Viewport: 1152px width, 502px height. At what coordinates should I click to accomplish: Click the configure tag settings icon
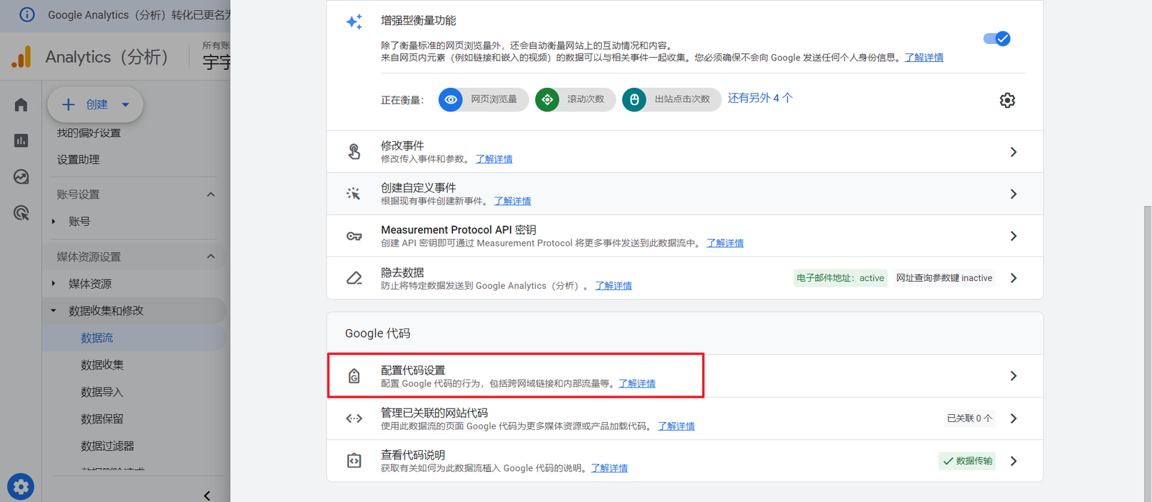[x=354, y=376]
